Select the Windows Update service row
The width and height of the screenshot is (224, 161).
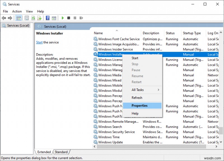pyautogui.click(x=110, y=142)
